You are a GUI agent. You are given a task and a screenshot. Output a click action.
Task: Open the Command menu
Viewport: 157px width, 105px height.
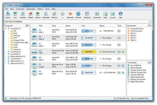(x=20, y=9)
